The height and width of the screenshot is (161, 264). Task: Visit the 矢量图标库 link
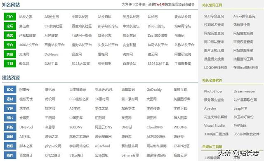pyautogui.click(x=181, y=99)
